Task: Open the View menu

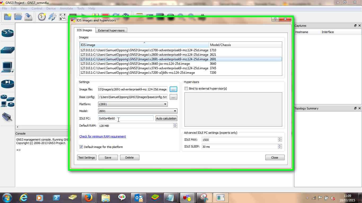Action: tap(24, 8)
